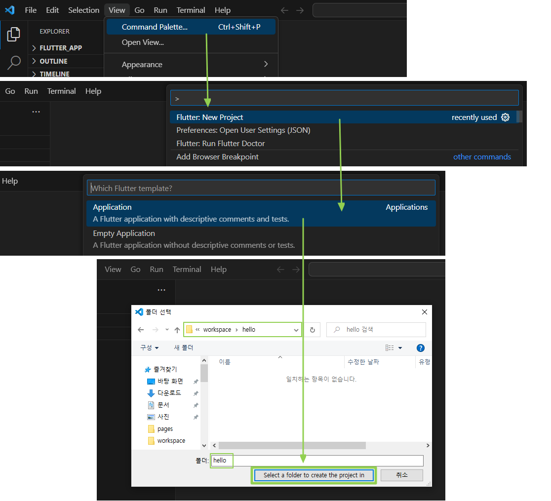Open Terminal menu in top window
Image resolution: width=551 pixels, height=501 pixels.
click(191, 10)
